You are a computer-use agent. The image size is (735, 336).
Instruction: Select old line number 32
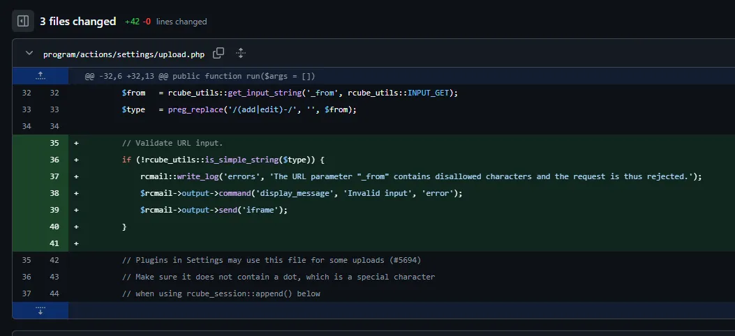coord(27,93)
